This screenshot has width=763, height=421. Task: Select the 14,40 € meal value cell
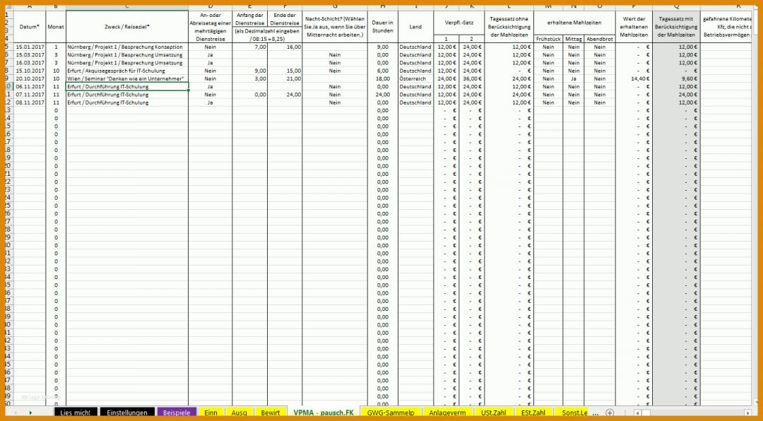click(634, 79)
